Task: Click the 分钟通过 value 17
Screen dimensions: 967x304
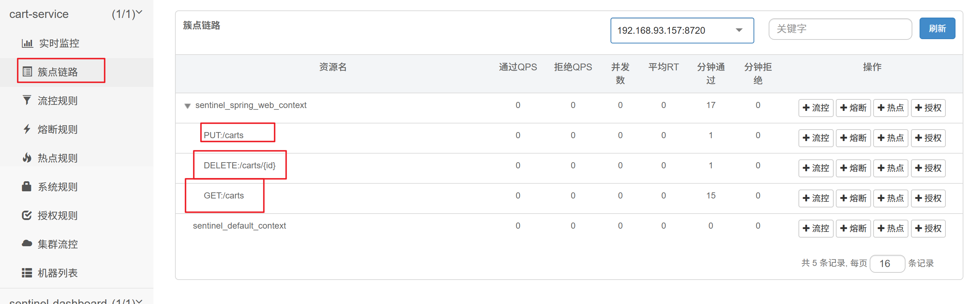Action: 711,105
